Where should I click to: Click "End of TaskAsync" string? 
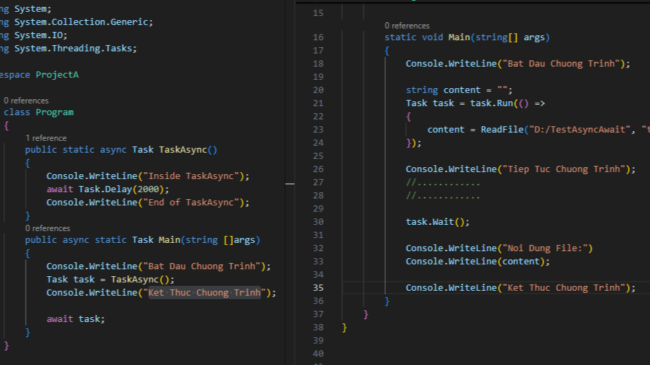click(191, 203)
